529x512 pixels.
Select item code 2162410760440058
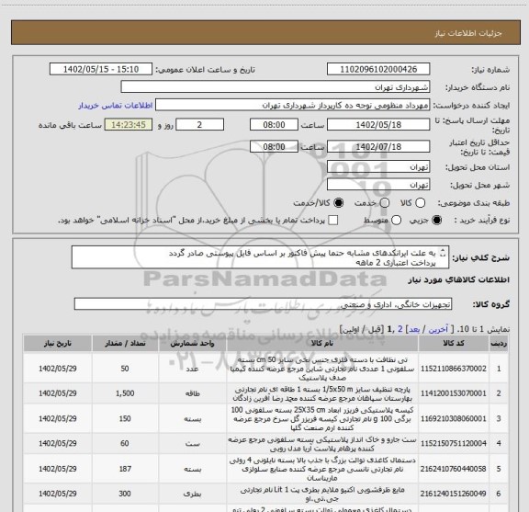(x=454, y=469)
